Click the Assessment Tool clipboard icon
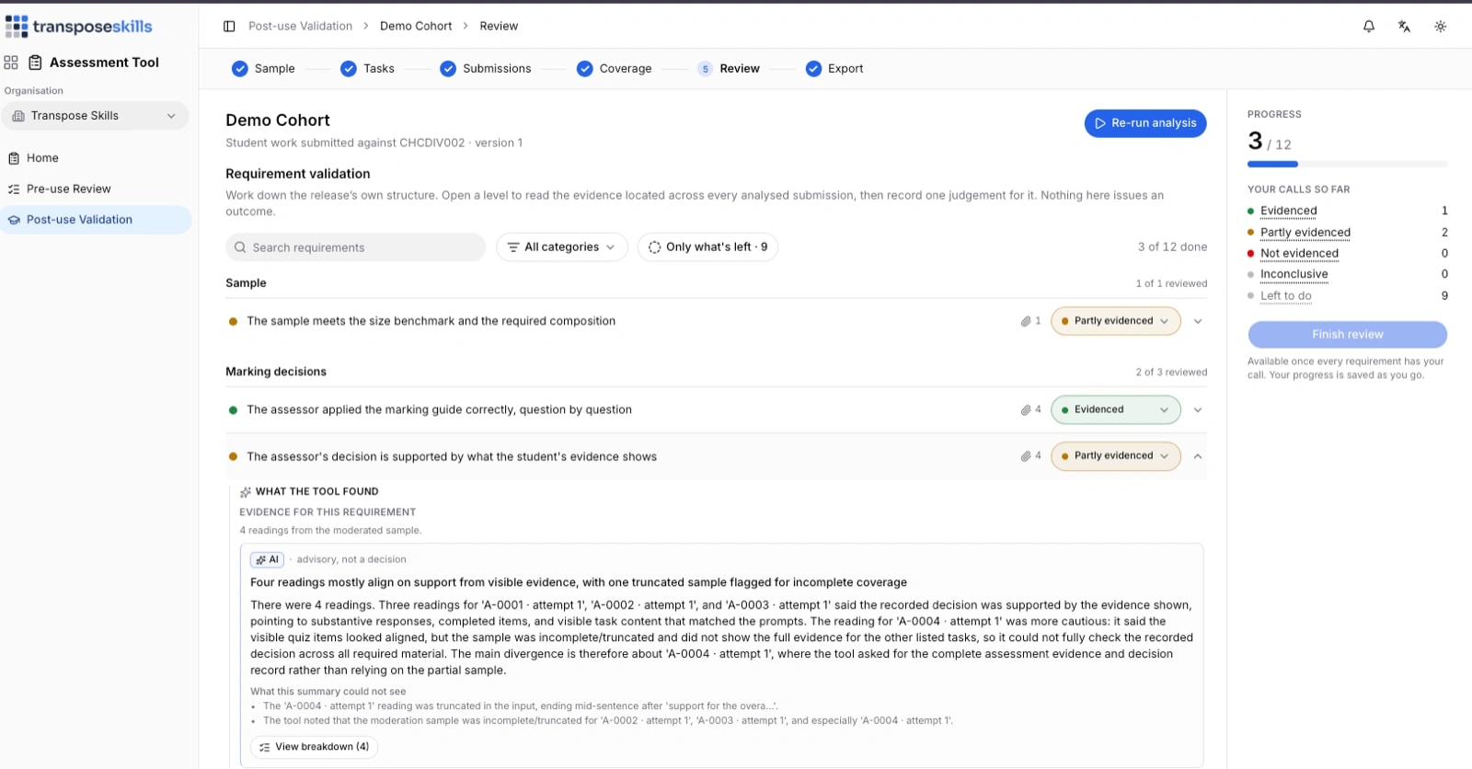The width and height of the screenshot is (1472, 769). (36, 63)
